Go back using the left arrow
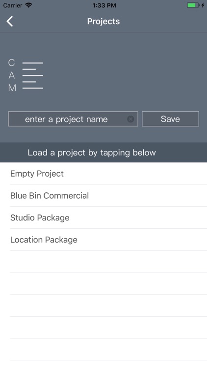This screenshot has width=207, height=369. [10, 22]
